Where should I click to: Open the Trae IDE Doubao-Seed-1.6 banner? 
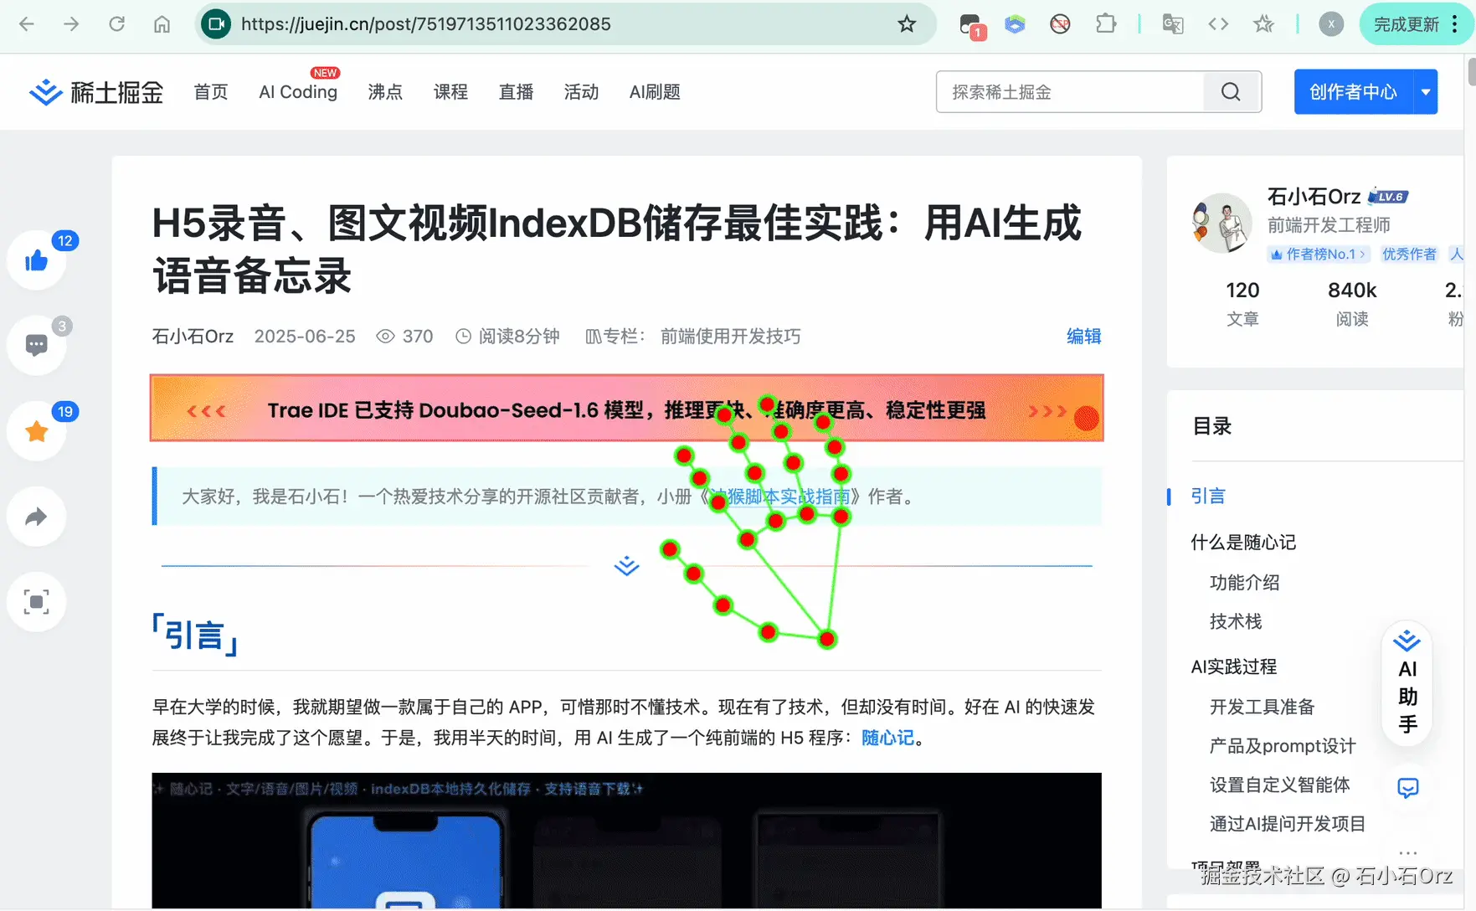click(627, 409)
